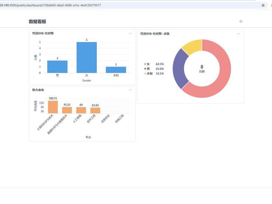Click the 25.0% legend value

coord(160,69)
